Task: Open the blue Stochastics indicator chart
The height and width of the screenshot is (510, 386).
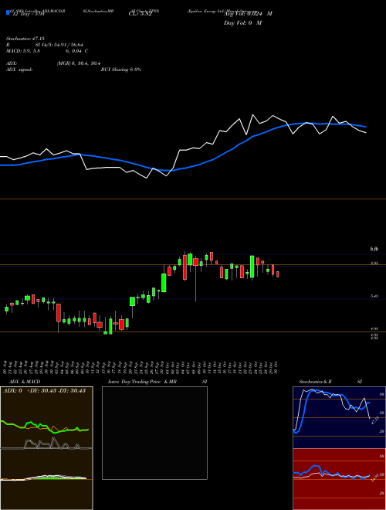Action: pos(339,417)
